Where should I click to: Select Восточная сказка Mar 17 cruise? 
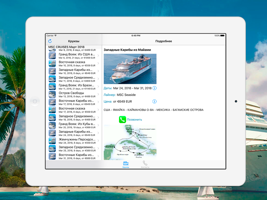[x=74, y=110]
